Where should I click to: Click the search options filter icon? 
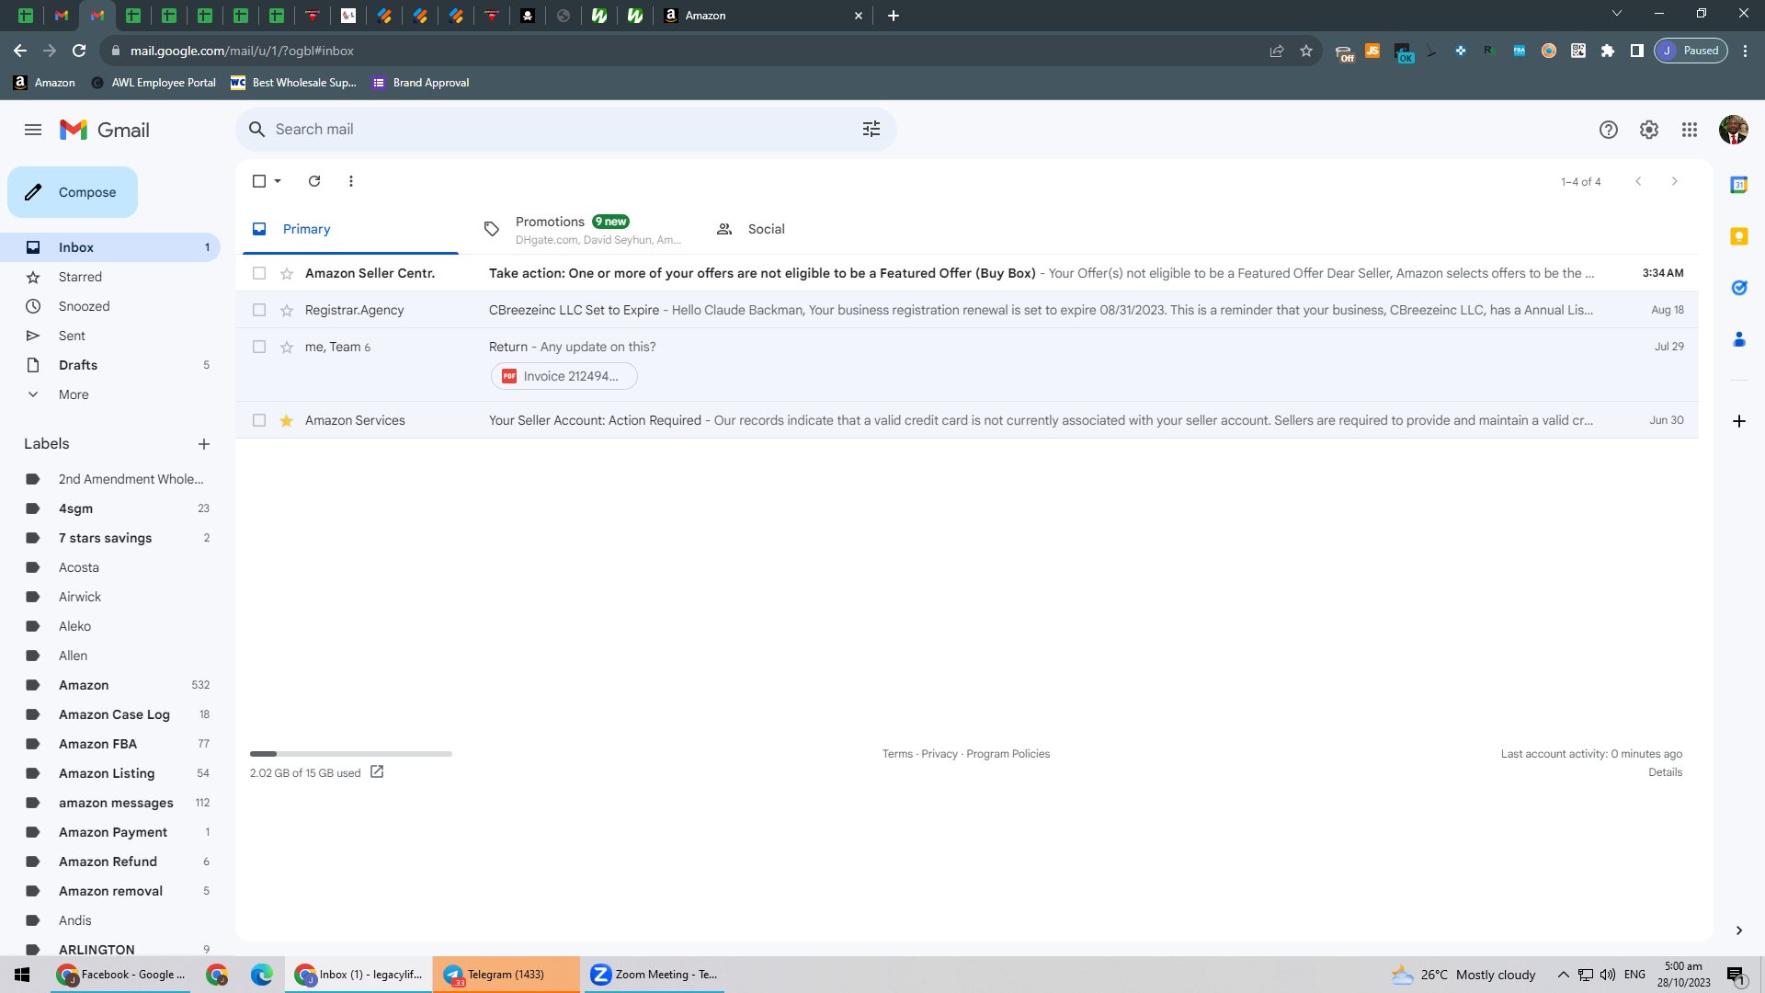[871, 130]
